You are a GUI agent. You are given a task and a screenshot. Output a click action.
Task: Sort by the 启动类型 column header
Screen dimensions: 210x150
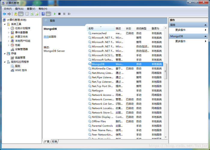pyautogui.click(x=142, y=28)
